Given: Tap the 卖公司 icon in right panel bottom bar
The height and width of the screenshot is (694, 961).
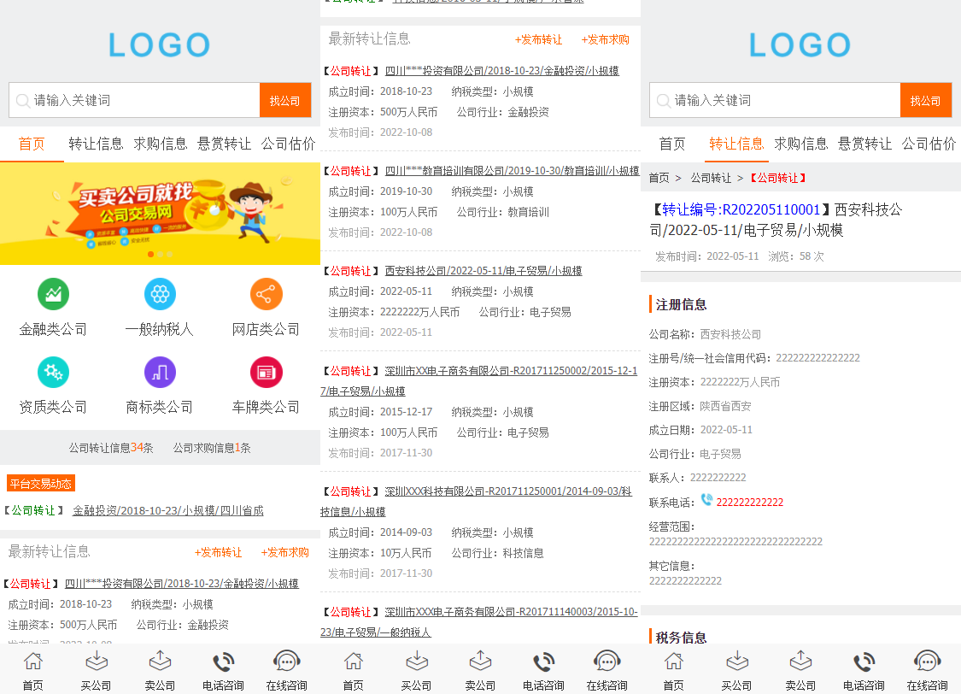Looking at the screenshot, I should 800,662.
